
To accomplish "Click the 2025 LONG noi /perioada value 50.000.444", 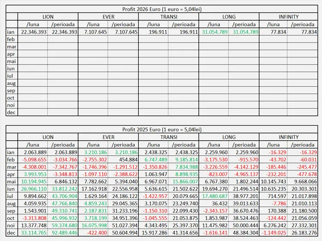I will pos(244,226).
